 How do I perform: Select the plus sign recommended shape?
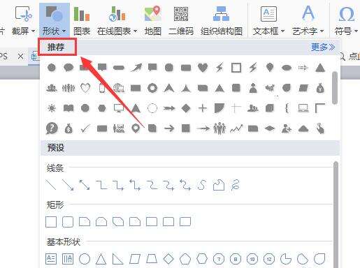[x=203, y=108]
